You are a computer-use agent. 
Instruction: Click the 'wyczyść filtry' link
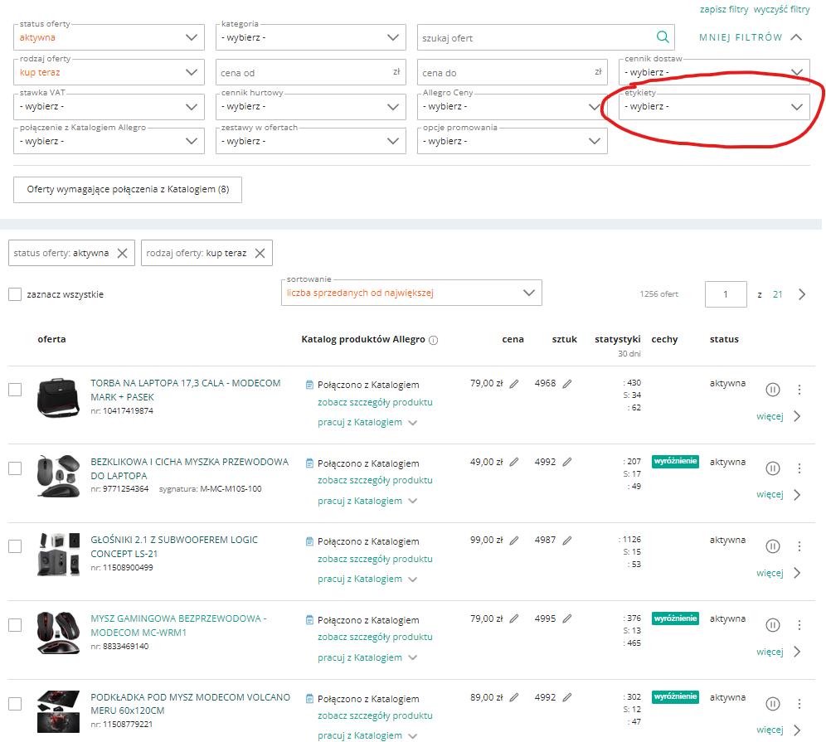[781, 10]
